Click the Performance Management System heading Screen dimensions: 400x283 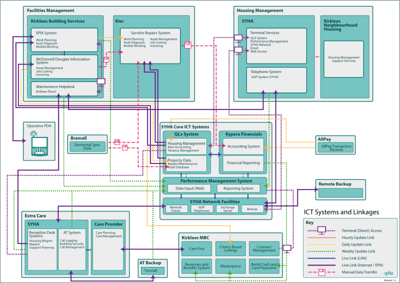(x=216, y=181)
